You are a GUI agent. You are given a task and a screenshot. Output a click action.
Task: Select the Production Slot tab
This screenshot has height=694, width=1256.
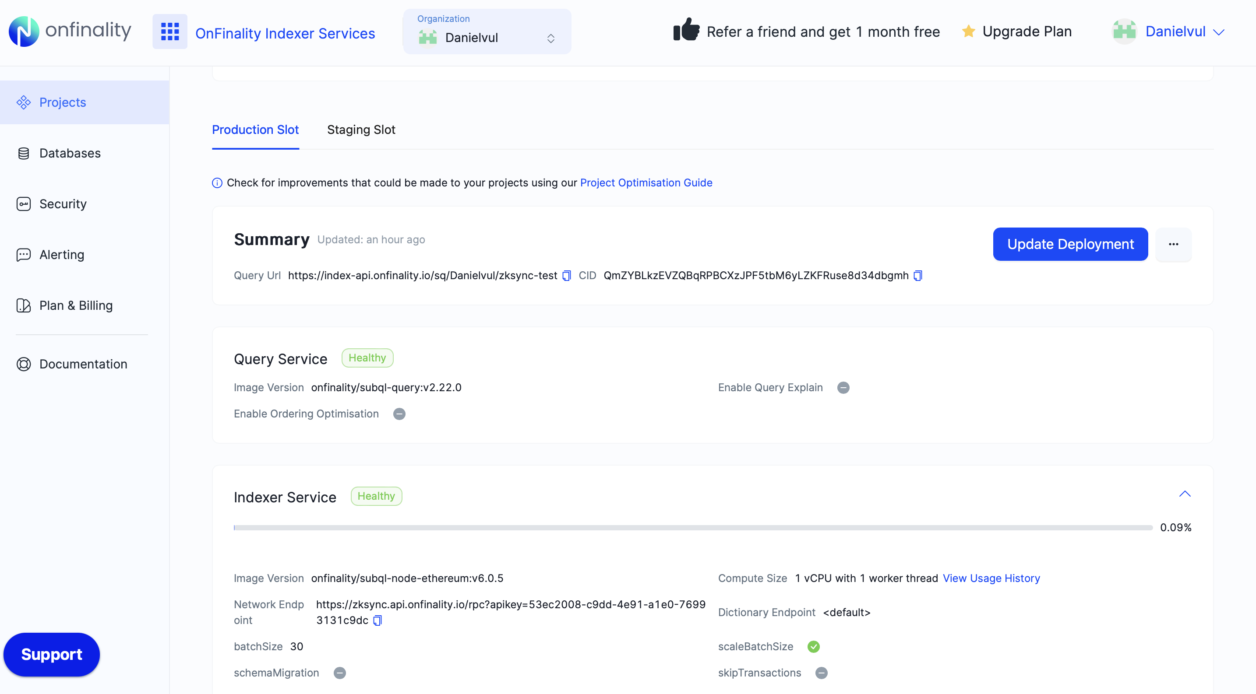(255, 130)
